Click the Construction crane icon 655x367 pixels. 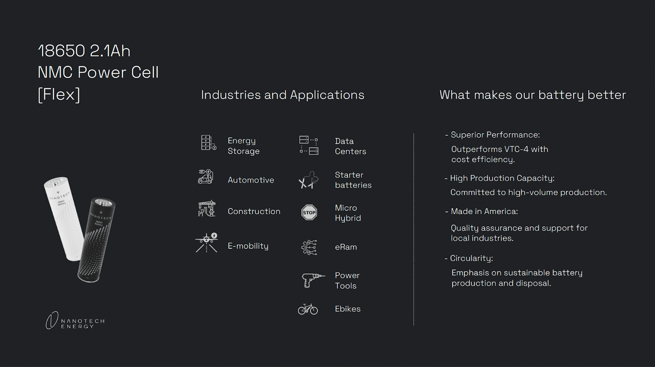pos(207,209)
